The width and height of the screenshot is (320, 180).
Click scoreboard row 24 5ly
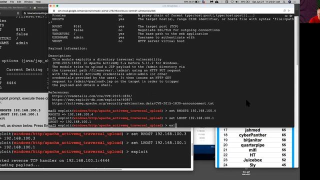(x=255, y=165)
